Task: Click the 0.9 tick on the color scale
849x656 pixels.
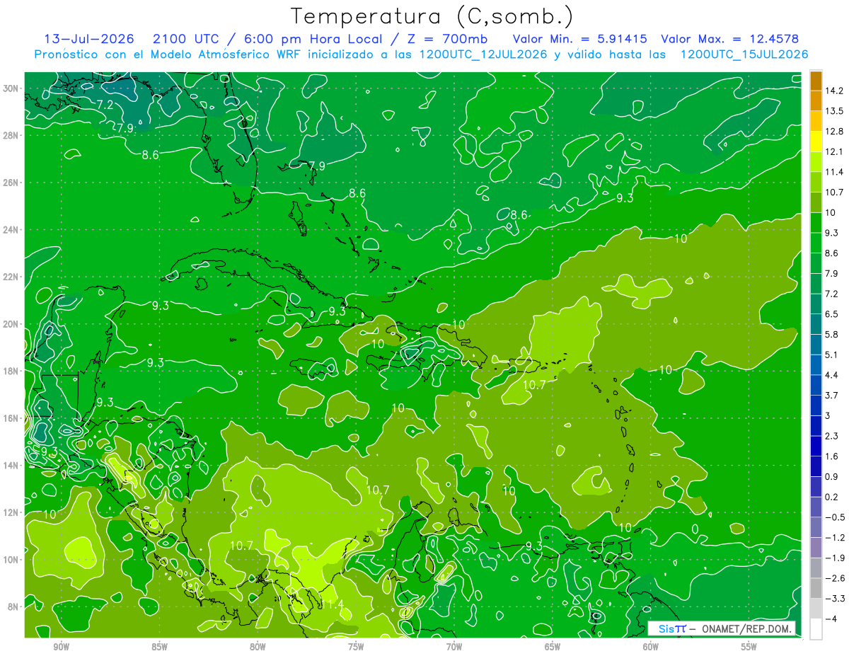Action: point(833,476)
